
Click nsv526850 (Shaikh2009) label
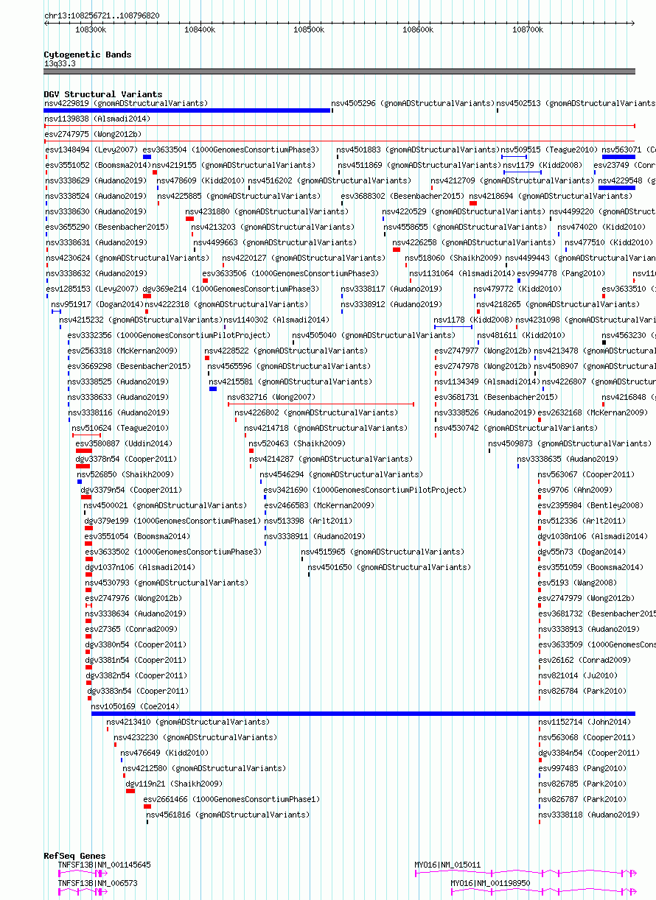point(125,474)
